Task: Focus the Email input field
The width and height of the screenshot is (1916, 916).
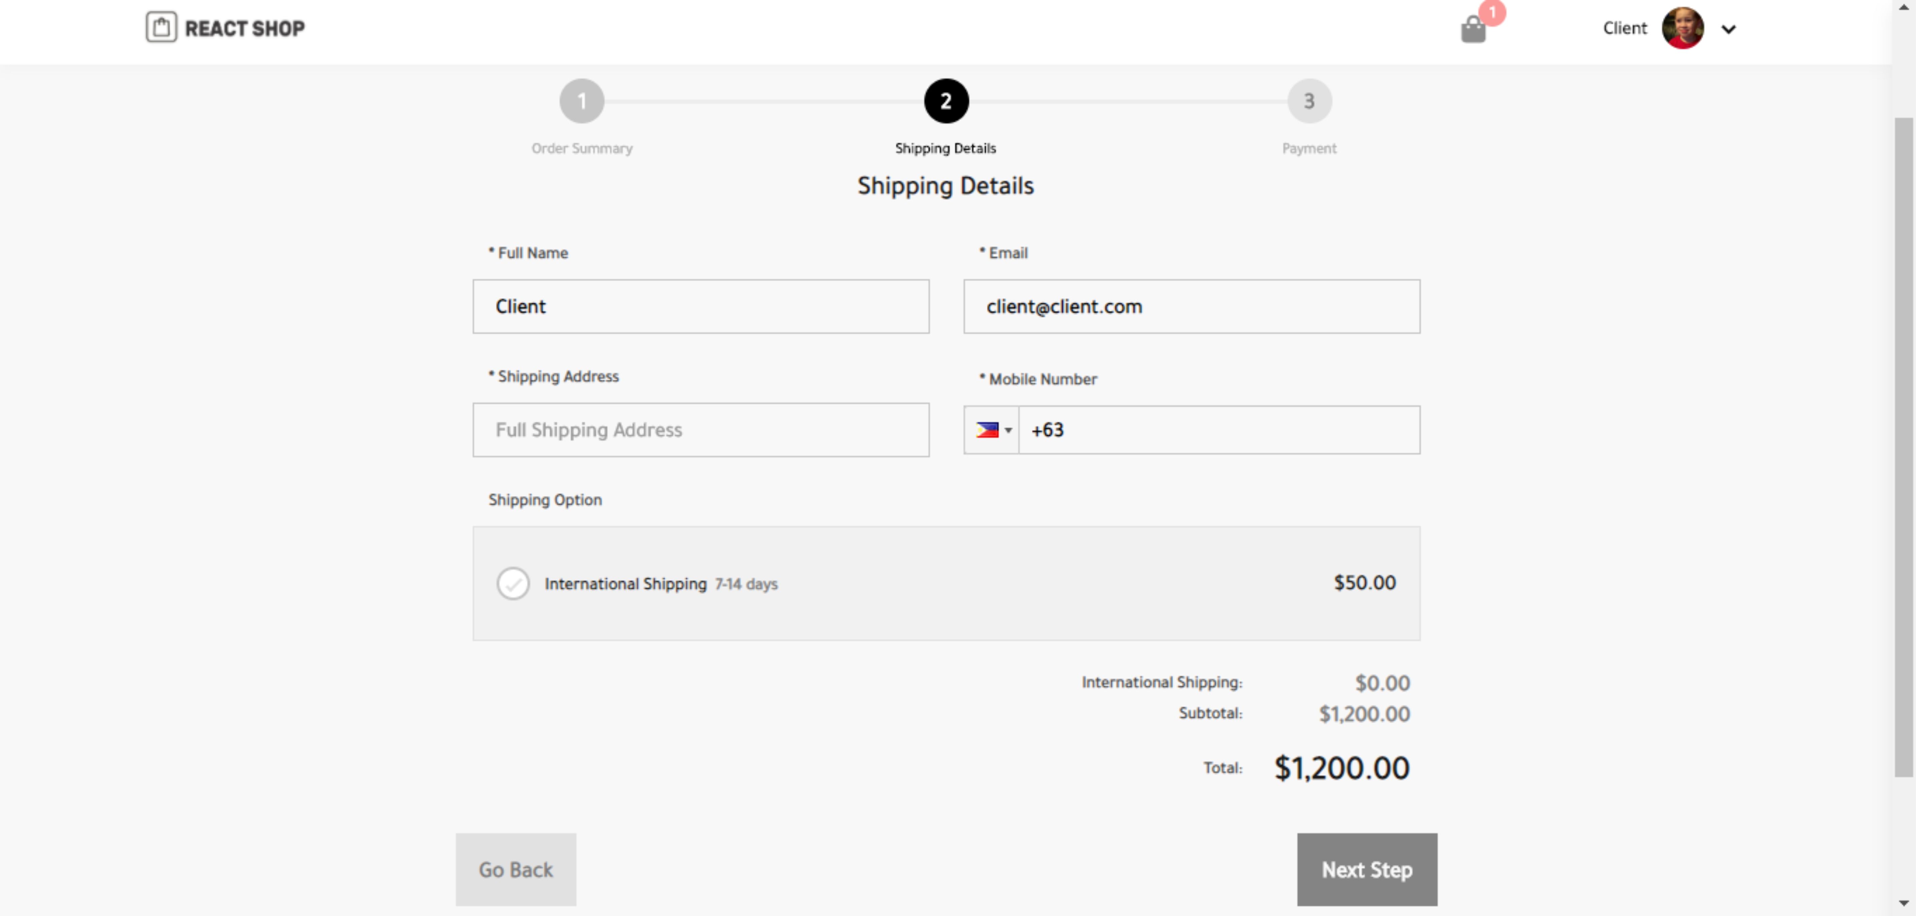Action: [1192, 306]
